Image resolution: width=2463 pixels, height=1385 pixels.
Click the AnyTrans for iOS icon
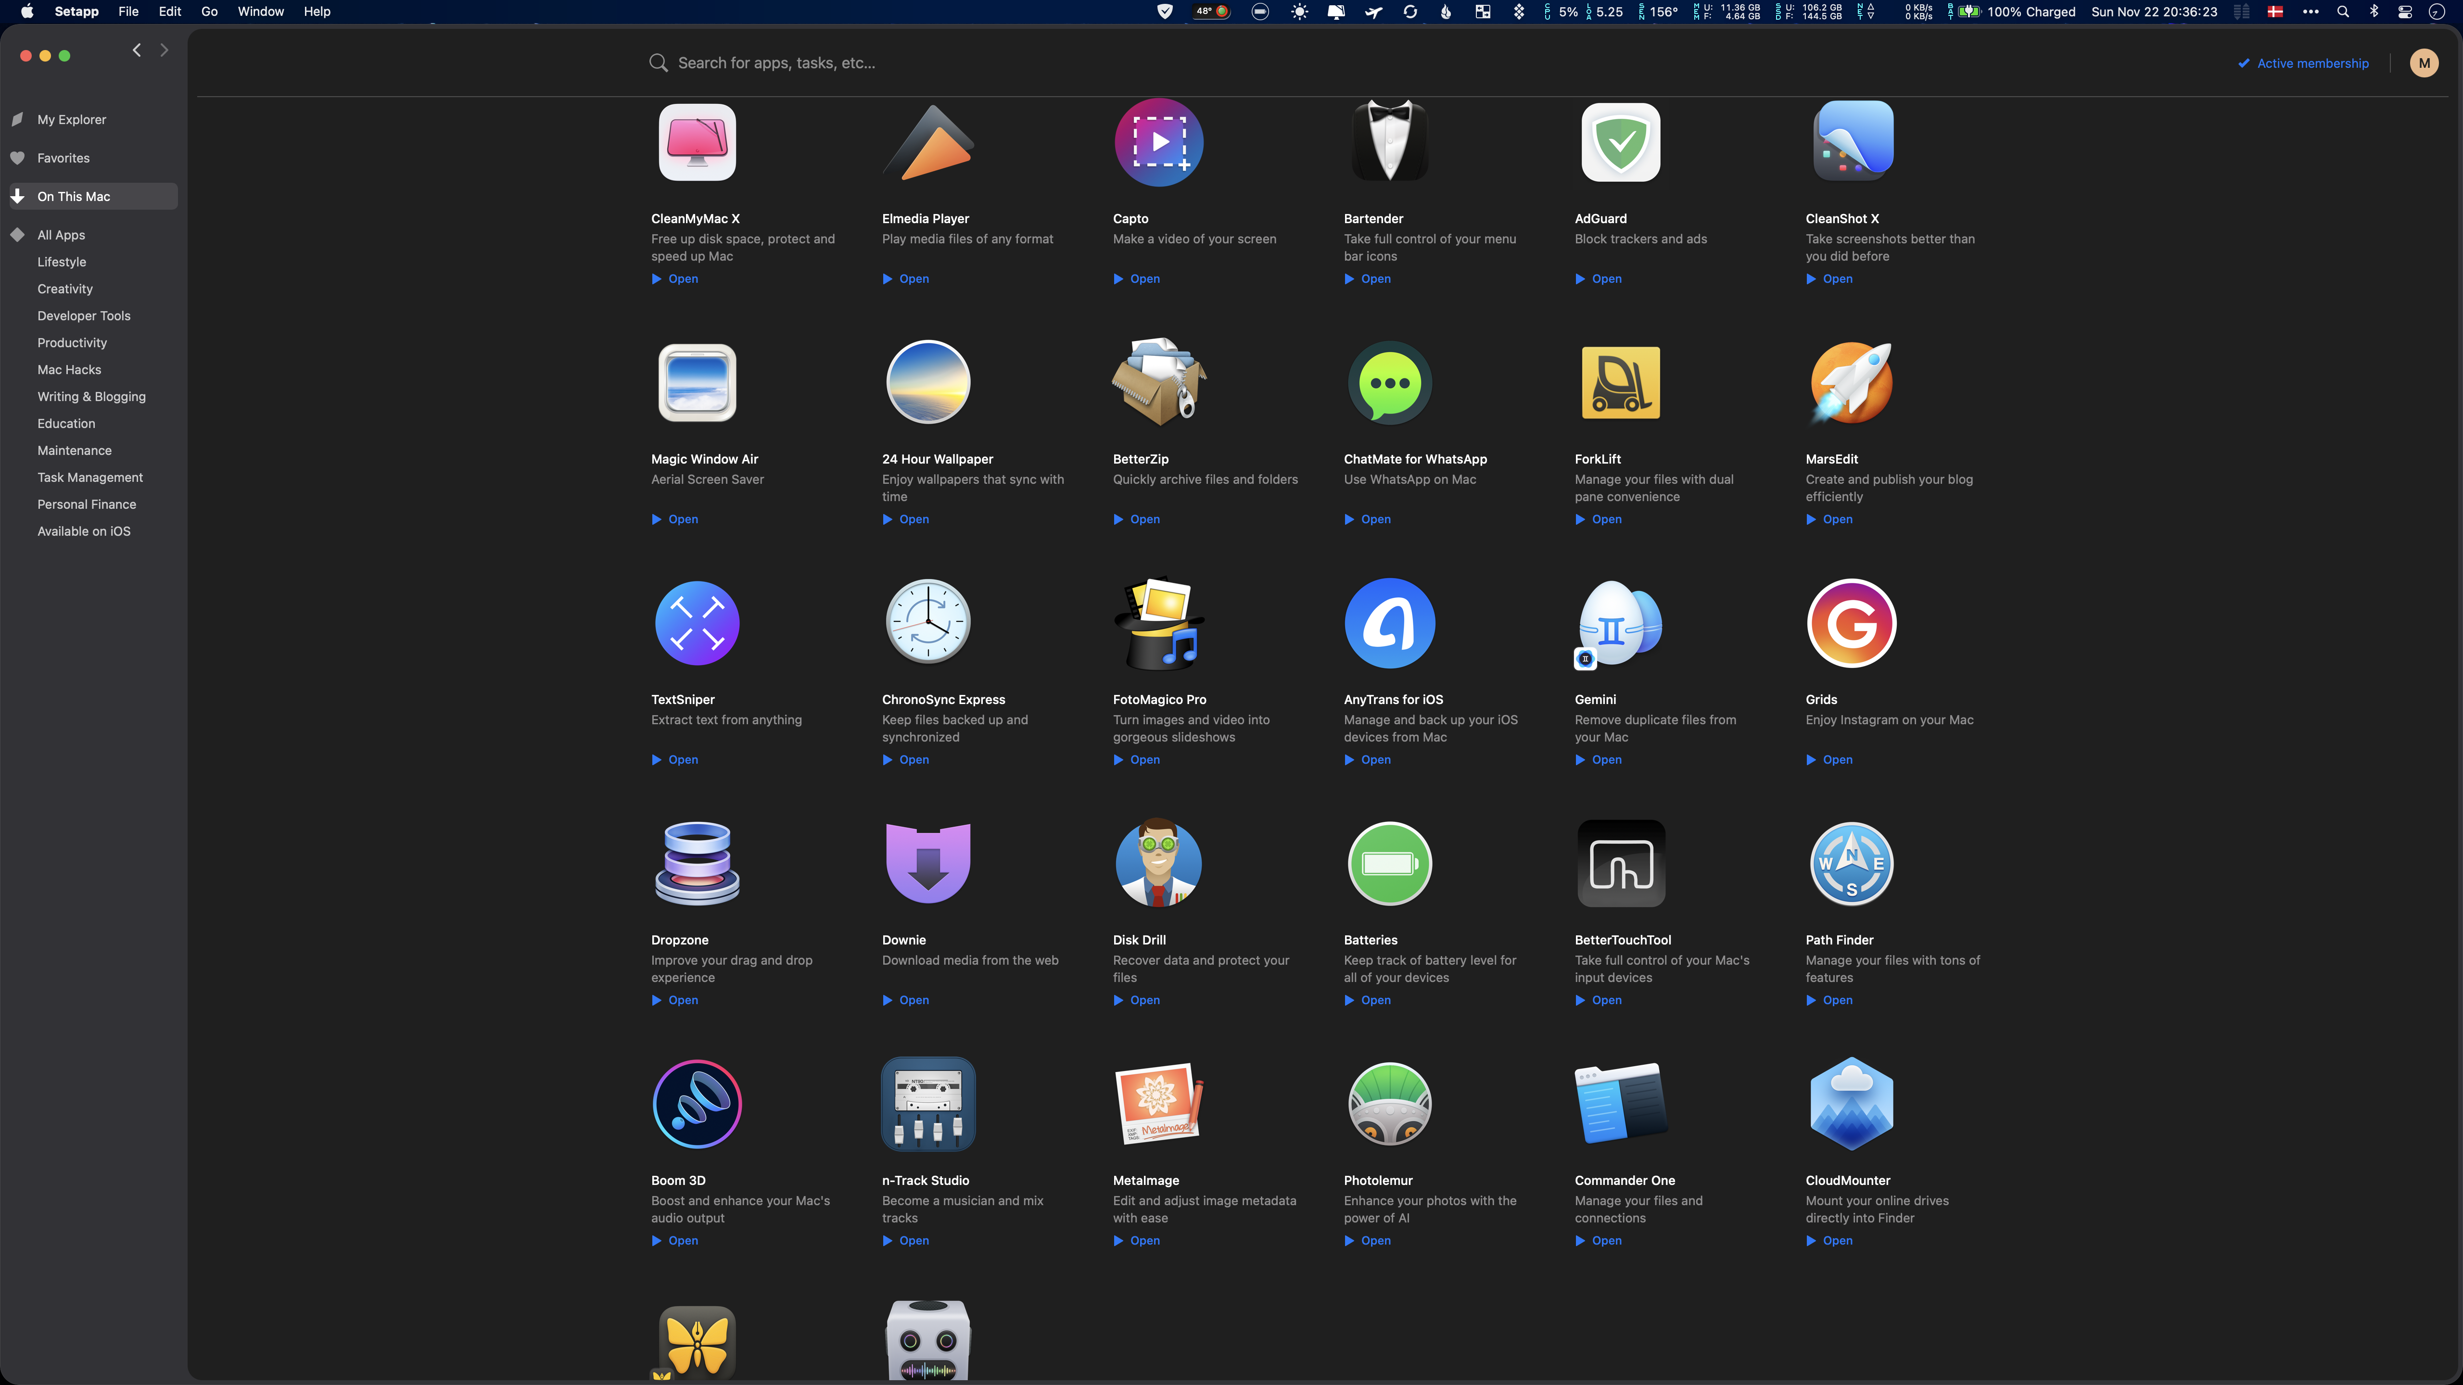point(1389,623)
